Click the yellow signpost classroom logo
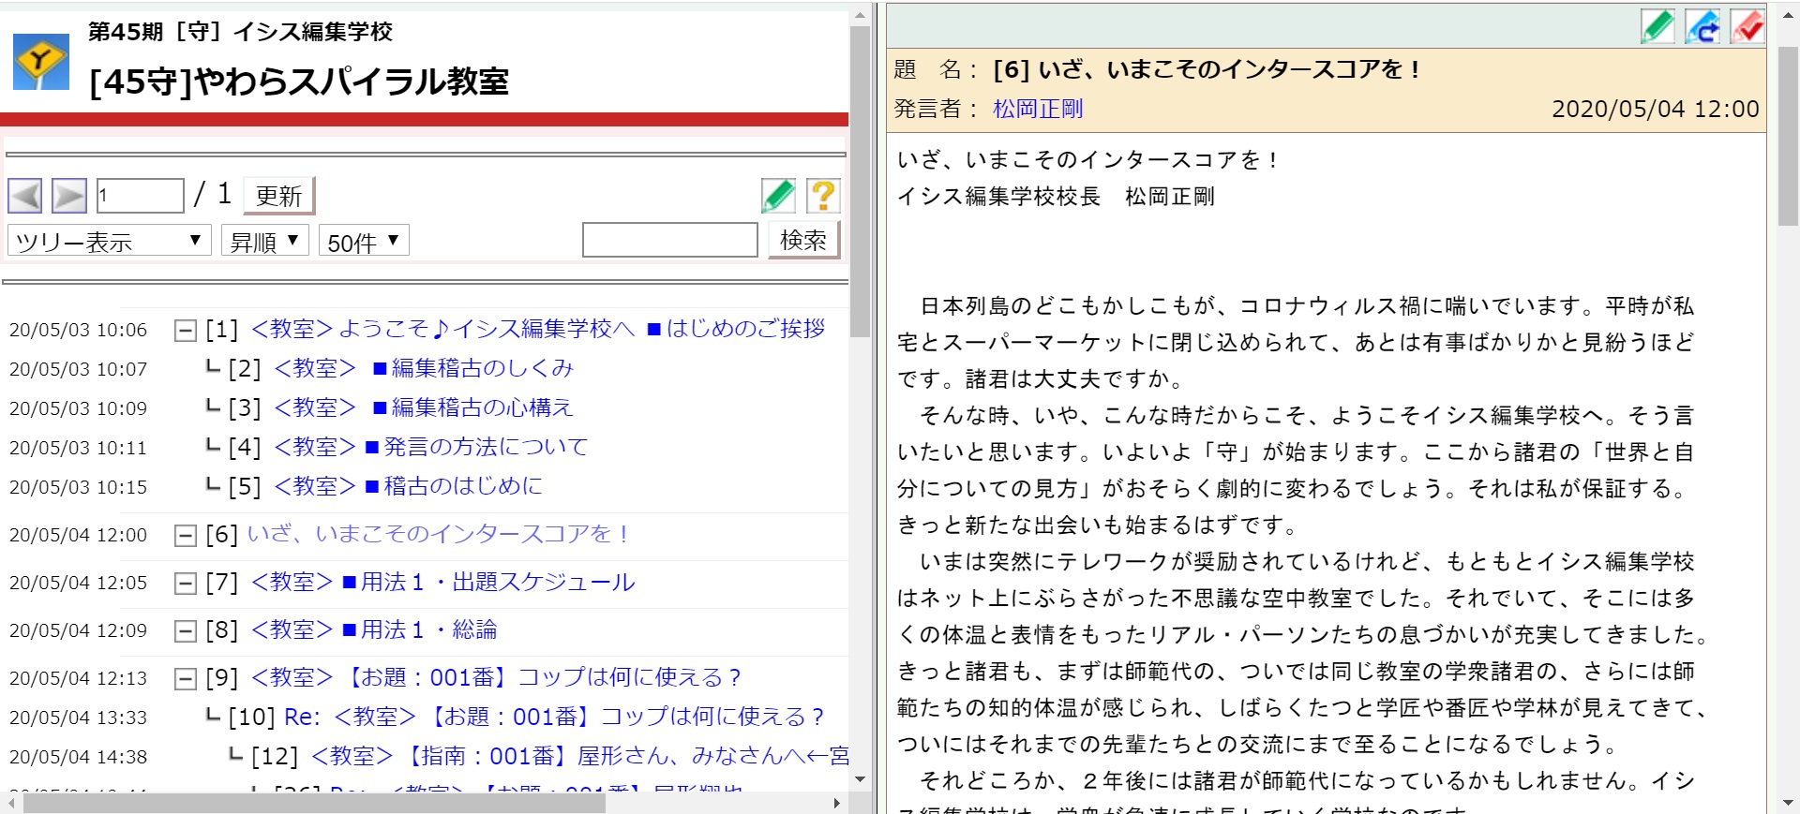1800x814 pixels. tap(41, 62)
